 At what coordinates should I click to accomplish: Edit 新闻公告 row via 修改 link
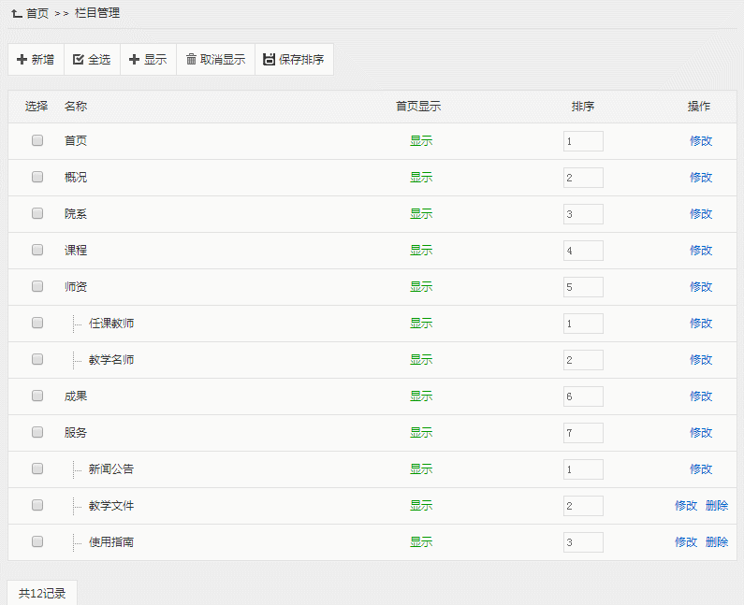pos(701,469)
